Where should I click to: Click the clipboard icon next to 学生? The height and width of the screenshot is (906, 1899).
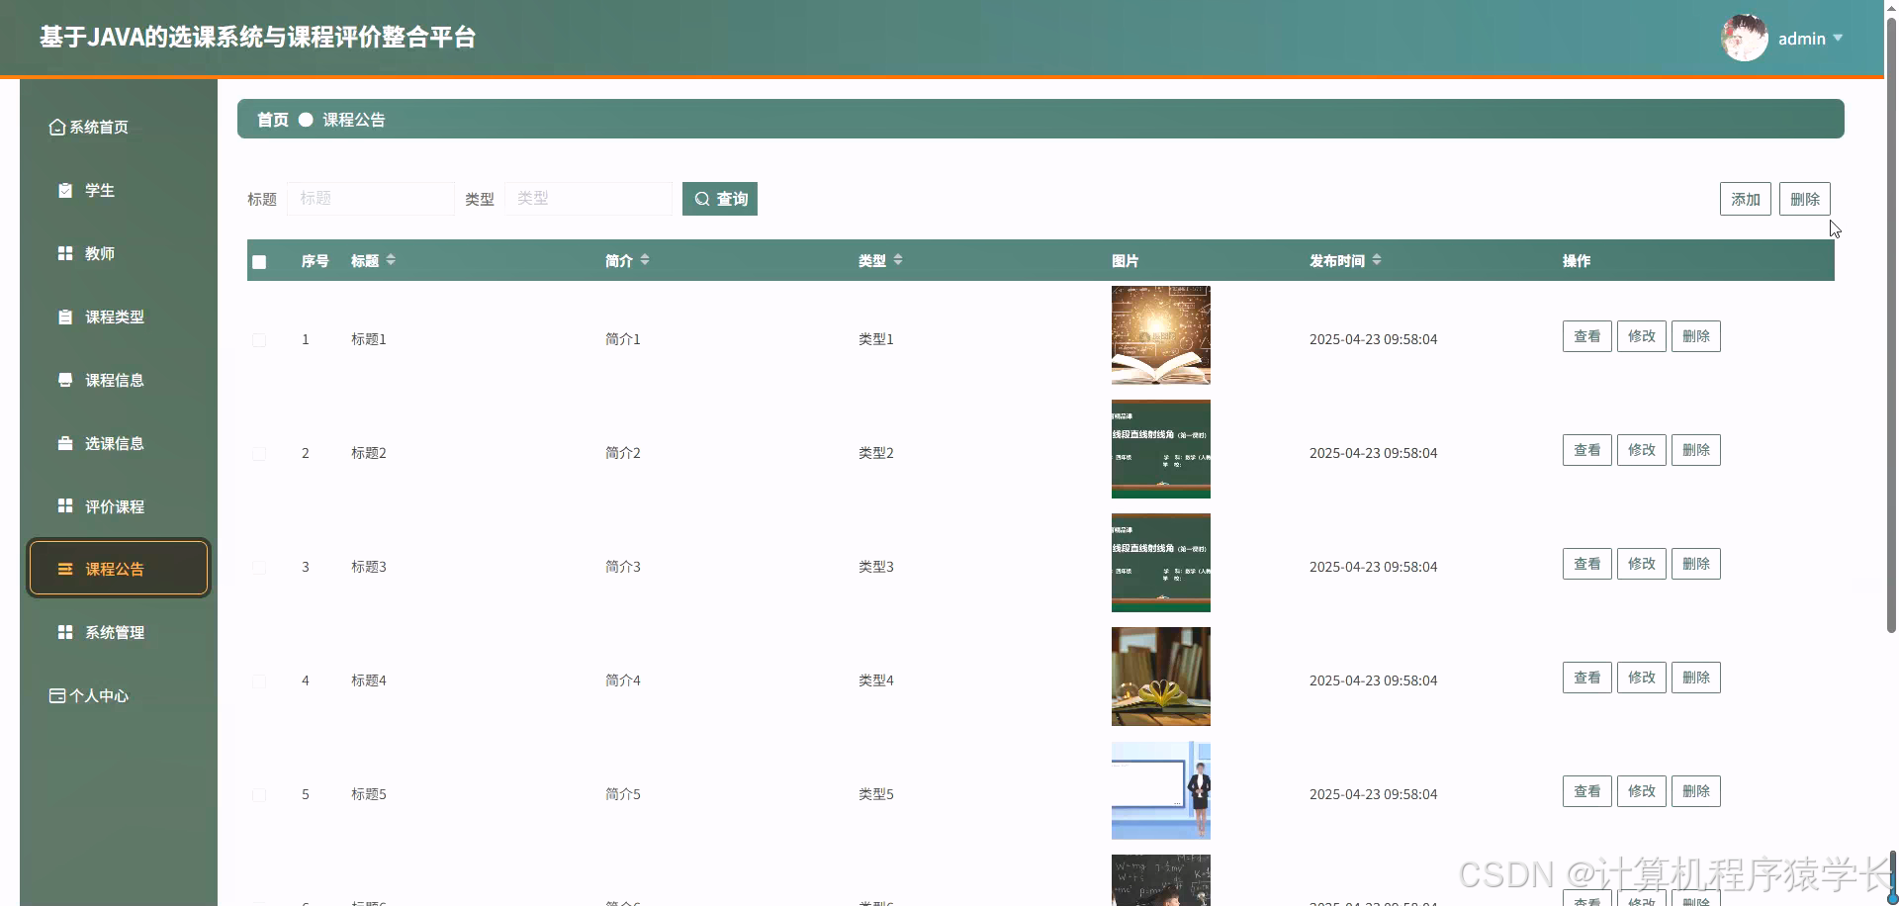click(65, 190)
